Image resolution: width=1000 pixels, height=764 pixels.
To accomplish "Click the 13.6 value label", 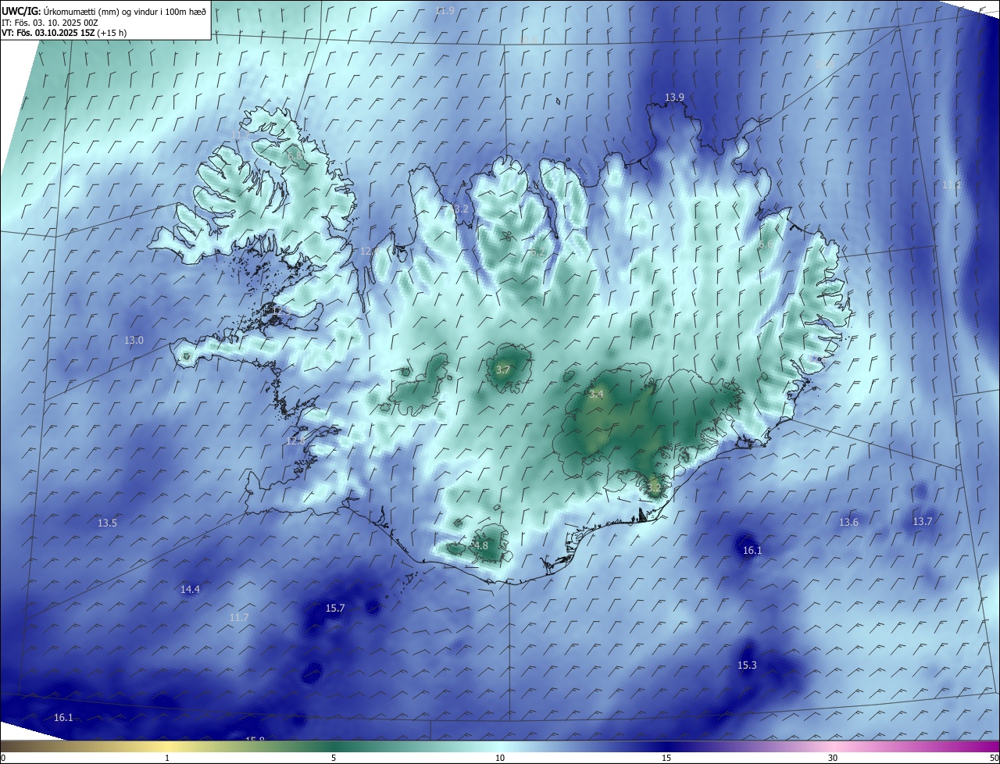I will [x=848, y=522].
